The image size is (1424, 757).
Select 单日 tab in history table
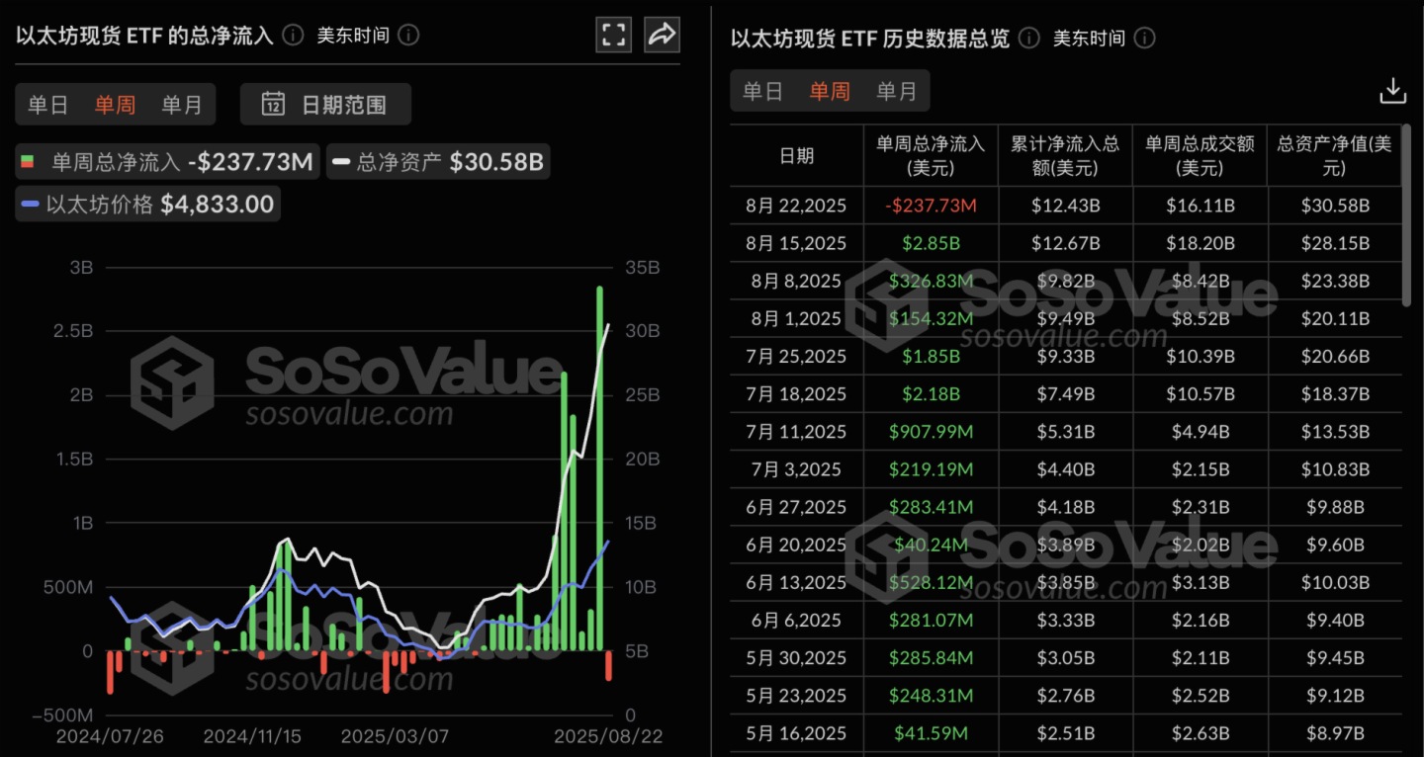(x=762, y=91)
